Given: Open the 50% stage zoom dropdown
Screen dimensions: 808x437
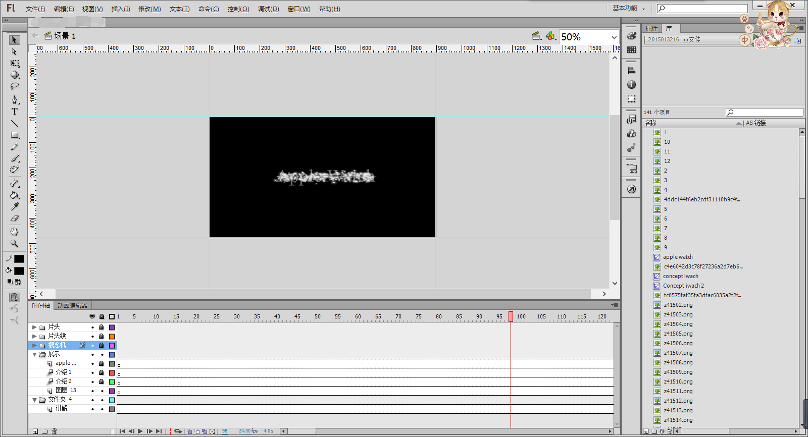Looking at the screenshot, I should (x=614, y=37).
